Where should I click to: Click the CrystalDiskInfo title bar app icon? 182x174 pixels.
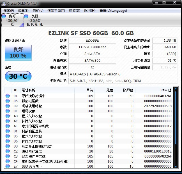(4, 4)
